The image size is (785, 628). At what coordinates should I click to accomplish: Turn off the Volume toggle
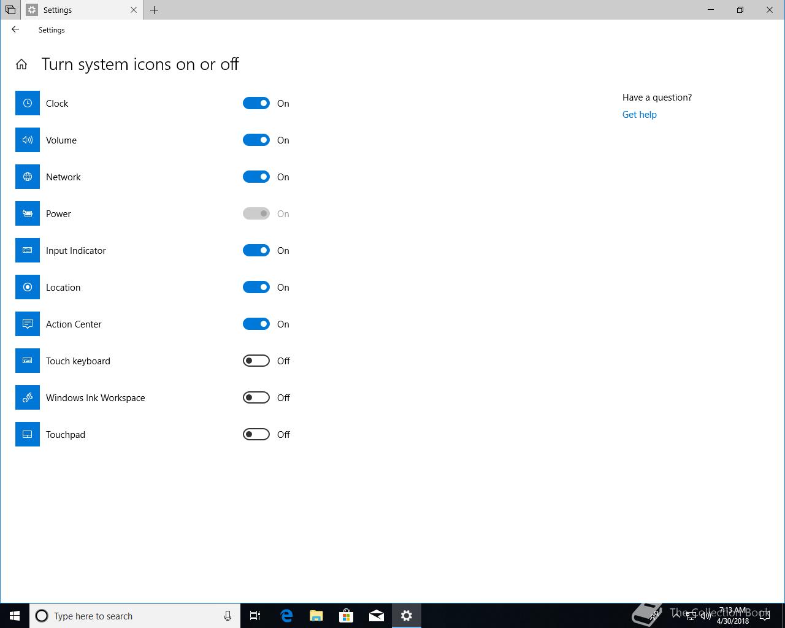coord(256,140)
